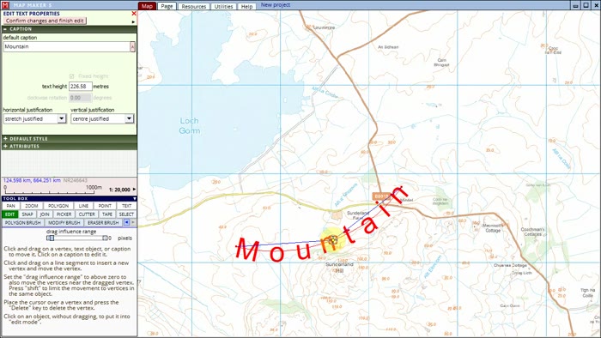The width and height of the screenshot is (601, 338).
Task: Collapse the CAPTION section
Action: [x=69, y=29]
